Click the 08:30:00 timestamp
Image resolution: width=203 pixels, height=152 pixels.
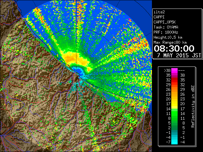[x=174, y=48]
